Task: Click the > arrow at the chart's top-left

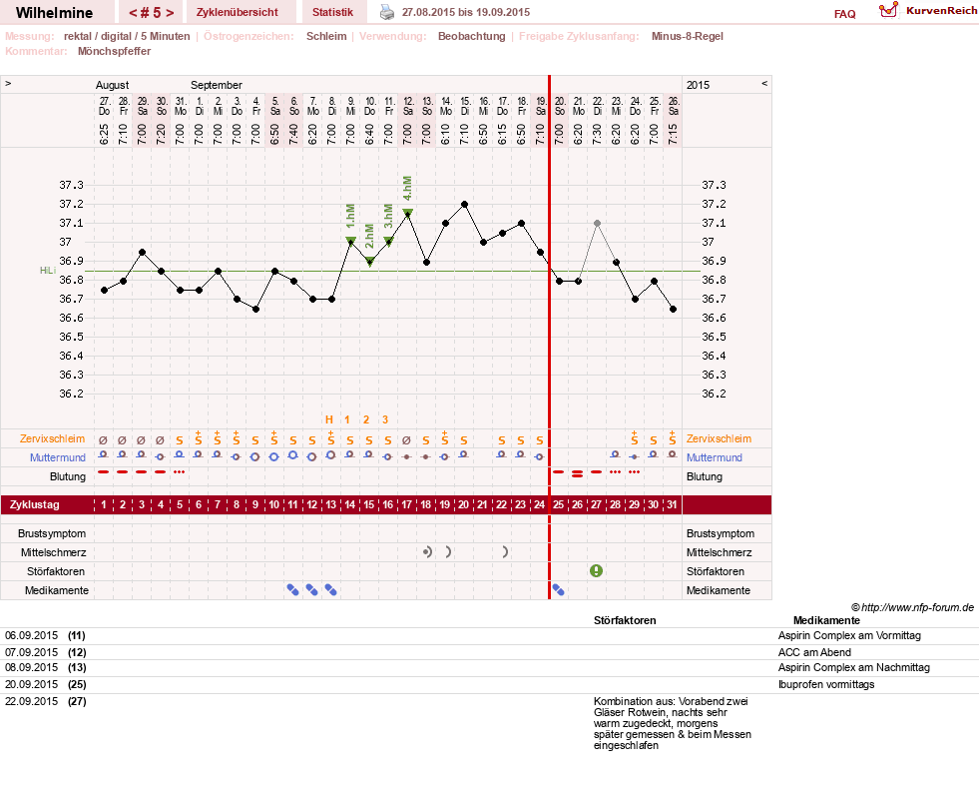Action: click(x=8, y=83)
